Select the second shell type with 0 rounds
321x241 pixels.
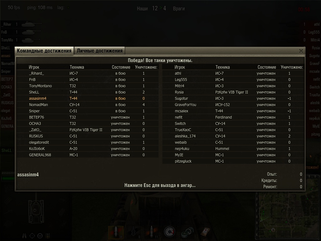coord(133,232)
